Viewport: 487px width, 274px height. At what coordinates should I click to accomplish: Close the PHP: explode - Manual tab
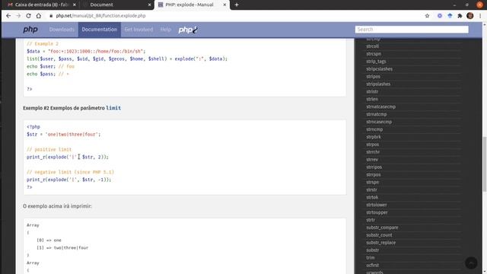[224, 5]
